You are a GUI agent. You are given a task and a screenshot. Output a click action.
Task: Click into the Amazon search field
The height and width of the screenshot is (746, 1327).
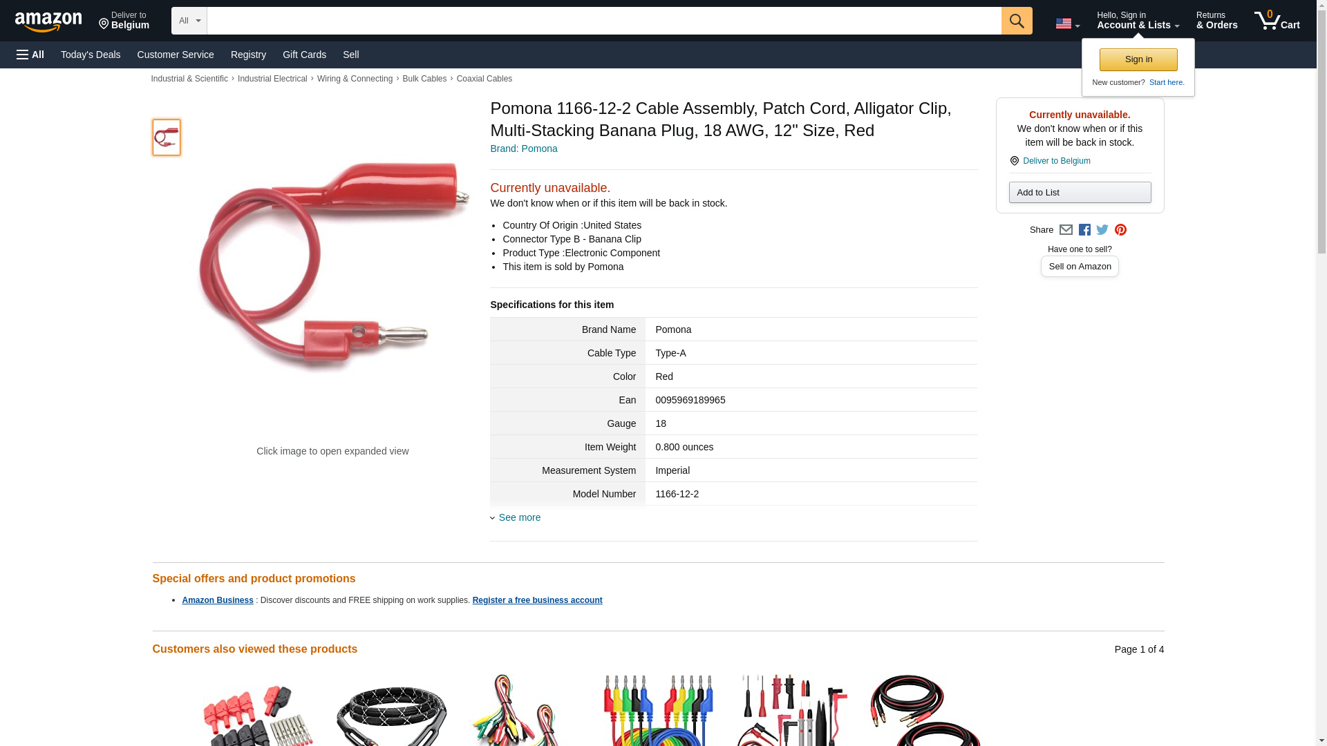pyautogui.click(x=603, y=21)
